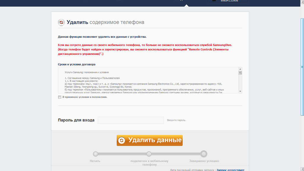Click the terms box scroll-down arrow
Image resolution: width=304 pixels, height=171 pixels.
pos(240,91)
